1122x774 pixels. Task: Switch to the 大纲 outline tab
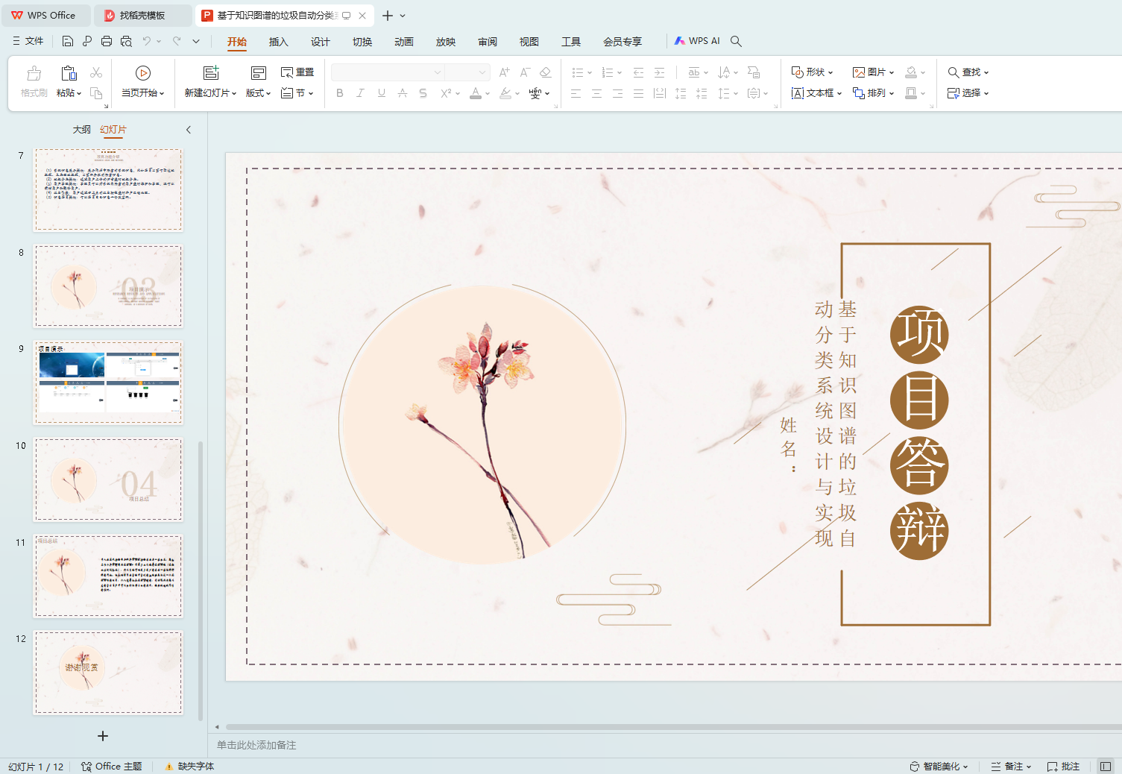pyautogui.click(x=82, y=130)
